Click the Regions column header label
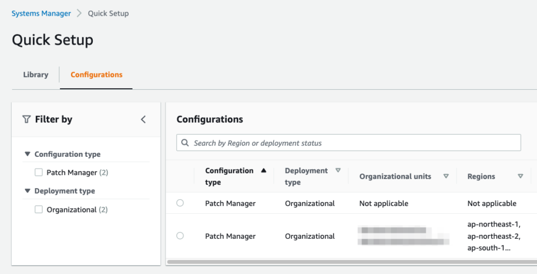The height and width of the screenshot is (274, 537). pyautogui.click(x=481, y=176)
